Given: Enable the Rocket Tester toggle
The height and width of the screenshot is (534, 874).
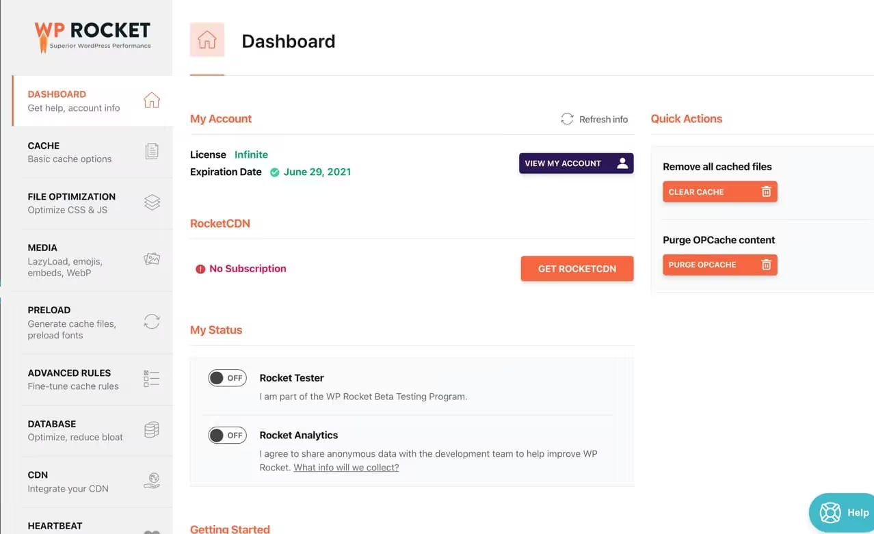Looking at the screenshot, I should [227, 378].
